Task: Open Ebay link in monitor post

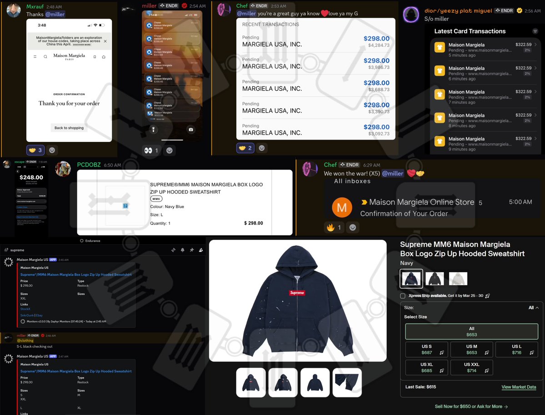Action: click(x=39, y=315)
